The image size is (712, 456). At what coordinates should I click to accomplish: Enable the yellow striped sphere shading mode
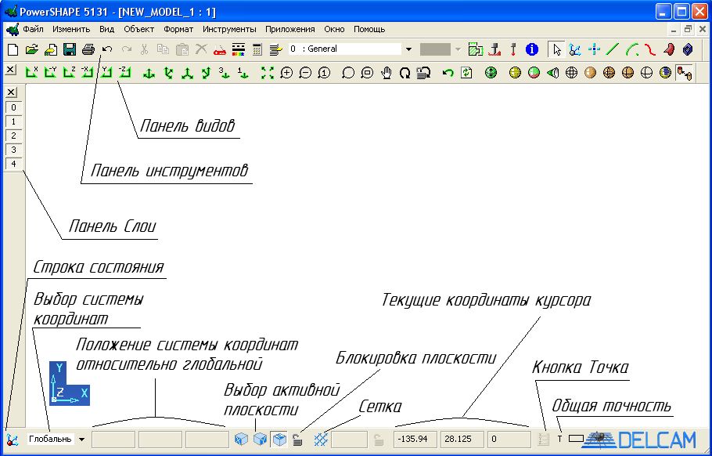click(515, 73)
